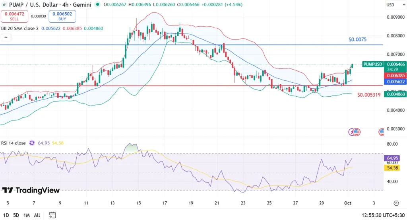Show the All time range

[x=37, y=215]
